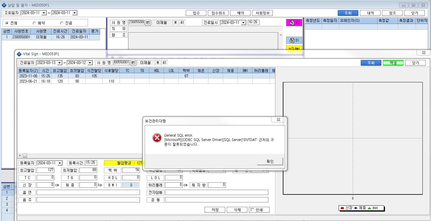Expand the 등록일자 date dropdown

tap(60, 163)
